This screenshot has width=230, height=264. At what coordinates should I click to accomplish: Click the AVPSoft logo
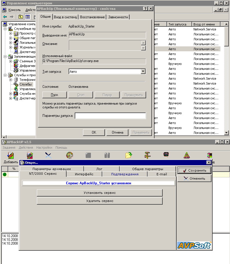pos(194,245)
